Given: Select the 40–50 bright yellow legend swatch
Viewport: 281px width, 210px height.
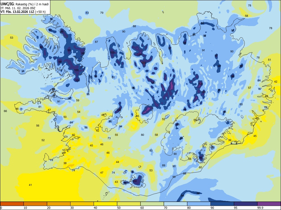Looking at the screenshot, I should point(105,204).
